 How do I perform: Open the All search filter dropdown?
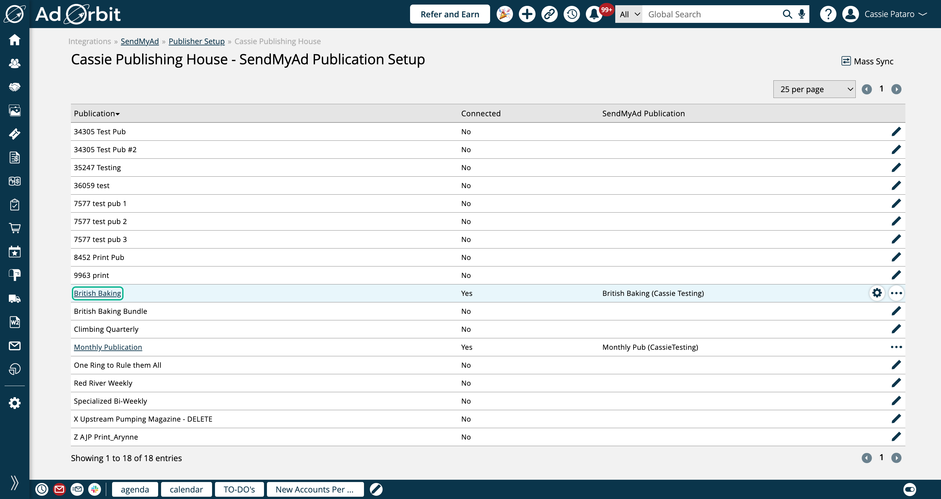point(629,14)
